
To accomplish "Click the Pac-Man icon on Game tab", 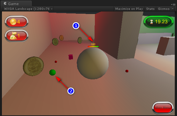I will pyautogui.click(x=5, y=4).
